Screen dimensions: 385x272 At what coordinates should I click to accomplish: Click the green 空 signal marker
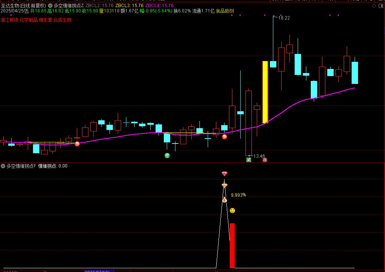167,155
